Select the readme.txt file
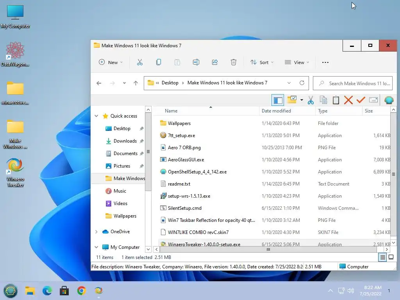 point(179,184)
